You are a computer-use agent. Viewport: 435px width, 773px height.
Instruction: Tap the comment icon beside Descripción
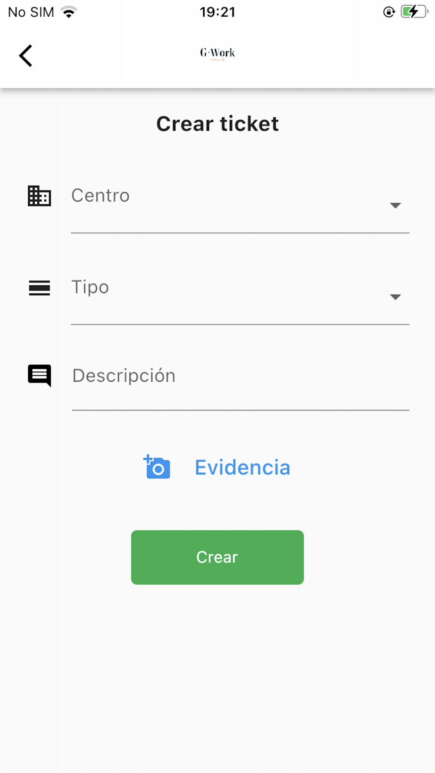[x=40, y=375]
